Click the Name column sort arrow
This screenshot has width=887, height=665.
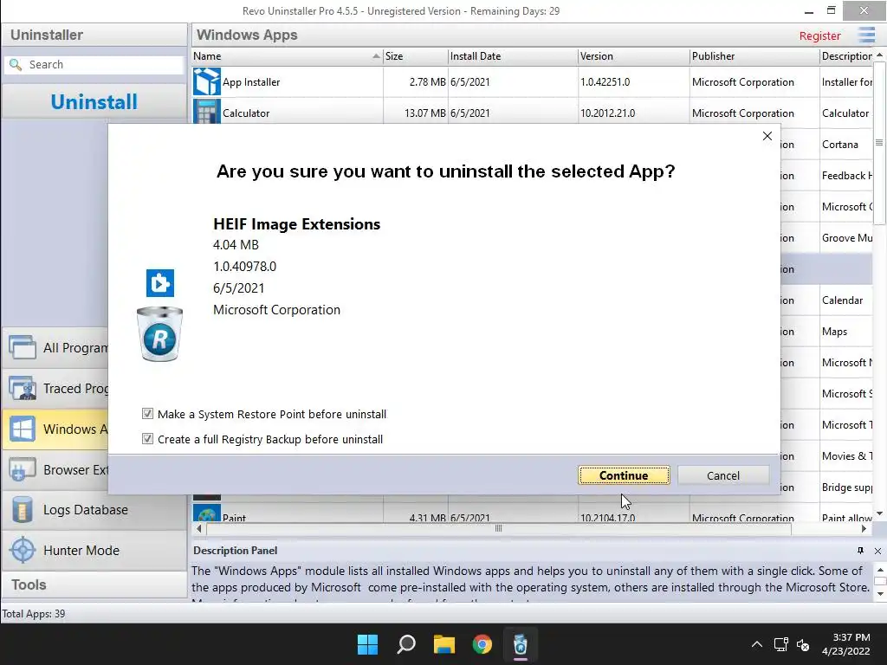point(376,56)
